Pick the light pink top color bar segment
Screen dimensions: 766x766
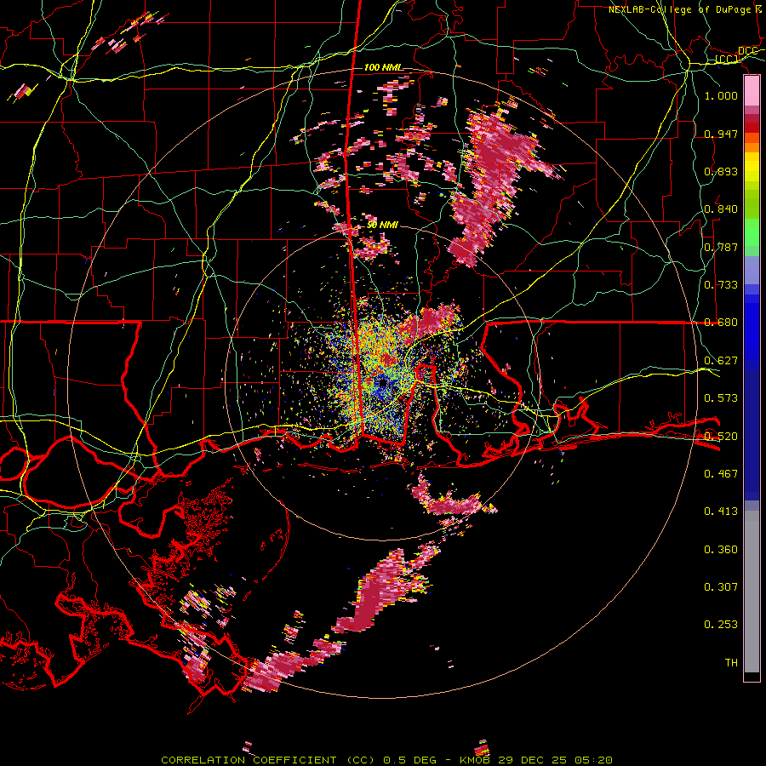click(x=752, y=91)
